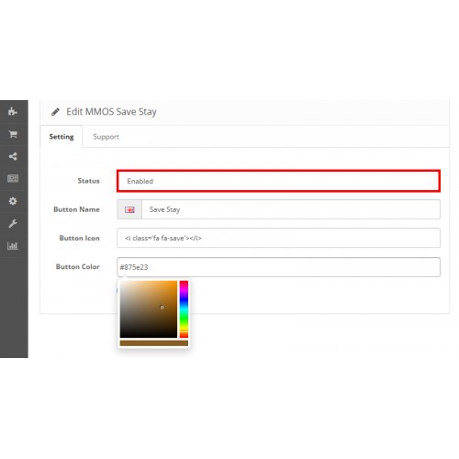Focus the Button Icon input field
Viewport: 459px width, 459px height.
pyautogui.click(x=278, y=238)
